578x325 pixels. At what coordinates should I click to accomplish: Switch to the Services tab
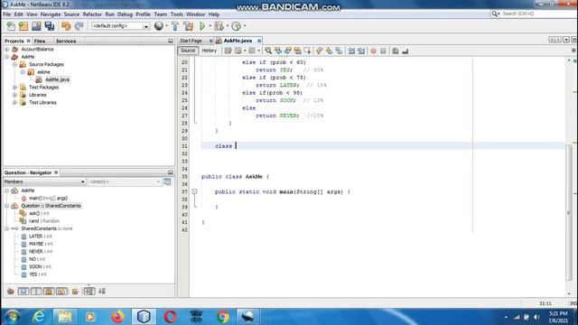[66, 41]
